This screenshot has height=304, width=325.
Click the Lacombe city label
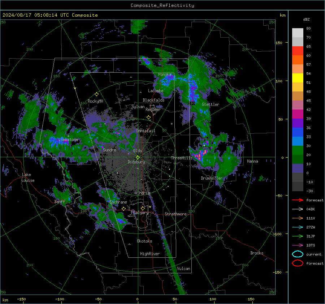click(x=156, y=91)
